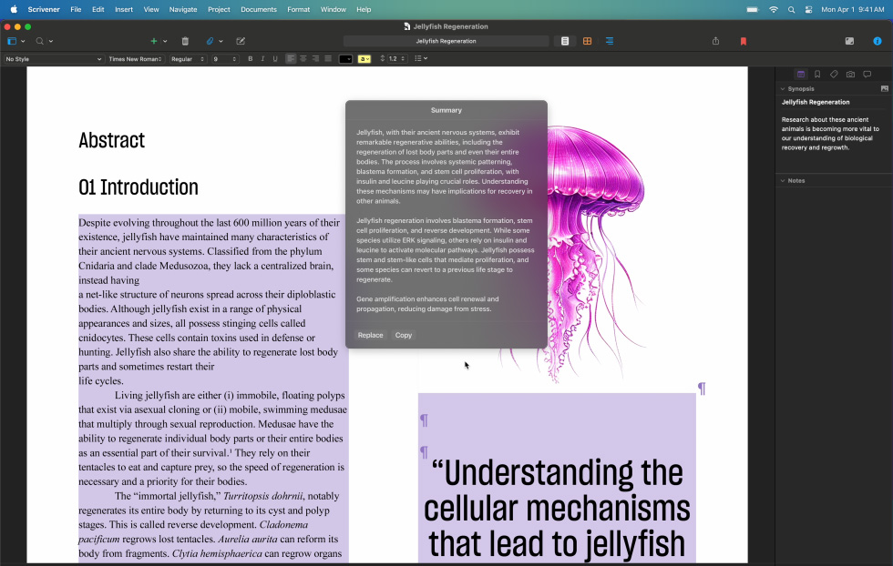The width and height of the screenshot is (893, 566).
Task: Toggle bold formatting
Action: point(250,58)
